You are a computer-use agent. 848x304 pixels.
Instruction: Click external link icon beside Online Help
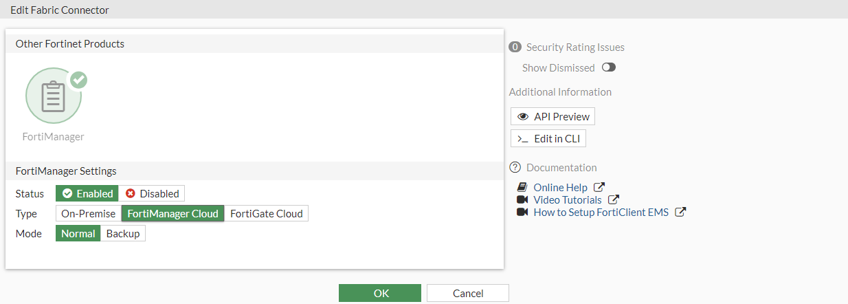coord(599,187)
